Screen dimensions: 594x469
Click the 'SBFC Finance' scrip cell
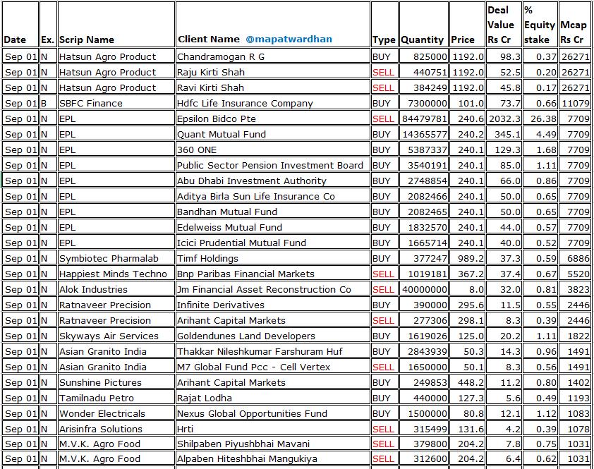tap(116, 103)
